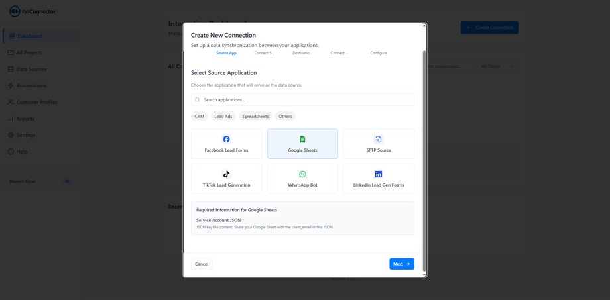Click the Facebook icon in Facebook Lead Forms card
Screen dimensions: 610x300
tap(226, 139)
